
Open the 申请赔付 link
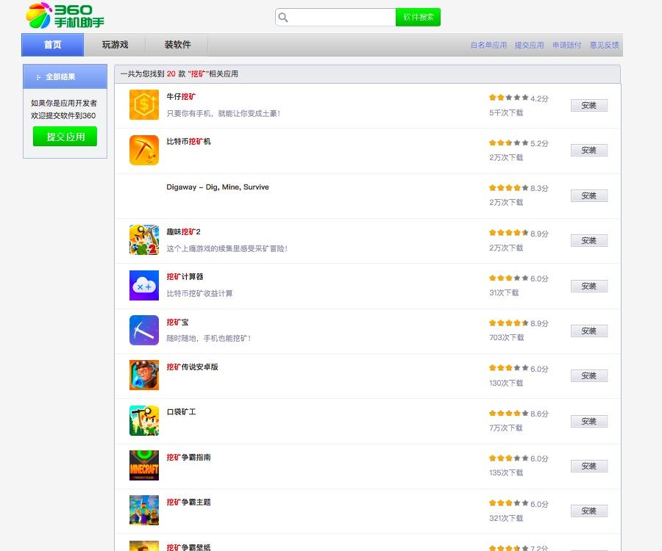point(566,45)
